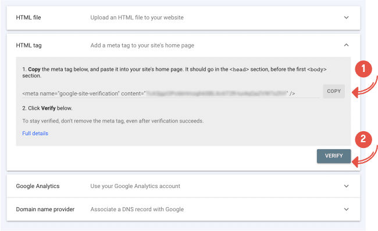378x231 pixels.
Task: Expand the Domain name provider chevron
Action: 346,210
